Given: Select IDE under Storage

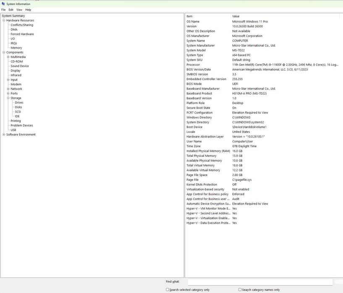Looking at the screenshot, I should click(x=17, y=117).
